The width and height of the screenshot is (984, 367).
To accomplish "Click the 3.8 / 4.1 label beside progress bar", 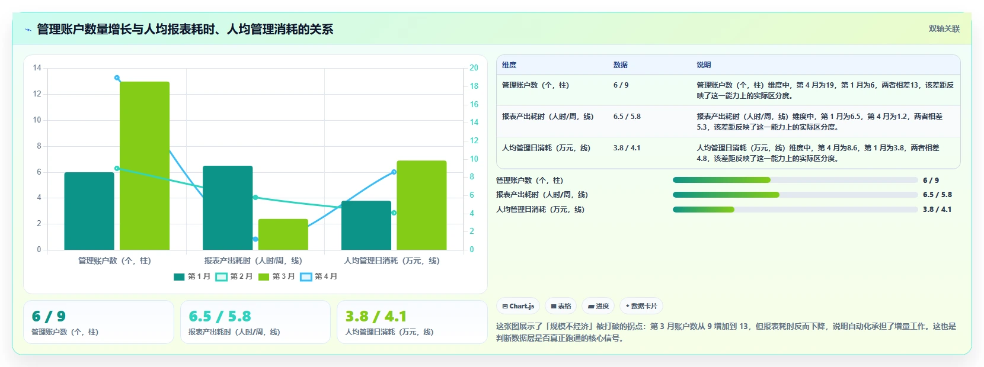I will (x=937, y=210).
